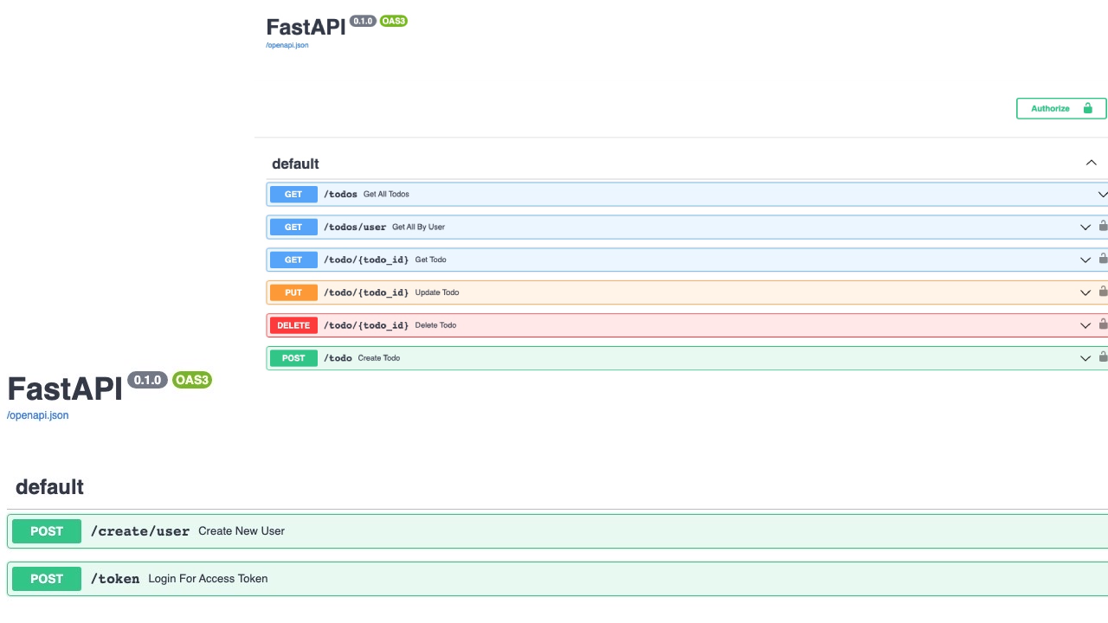Collapse the default endpoints section
1108x623 pixels.
[x=1091, y=163]
